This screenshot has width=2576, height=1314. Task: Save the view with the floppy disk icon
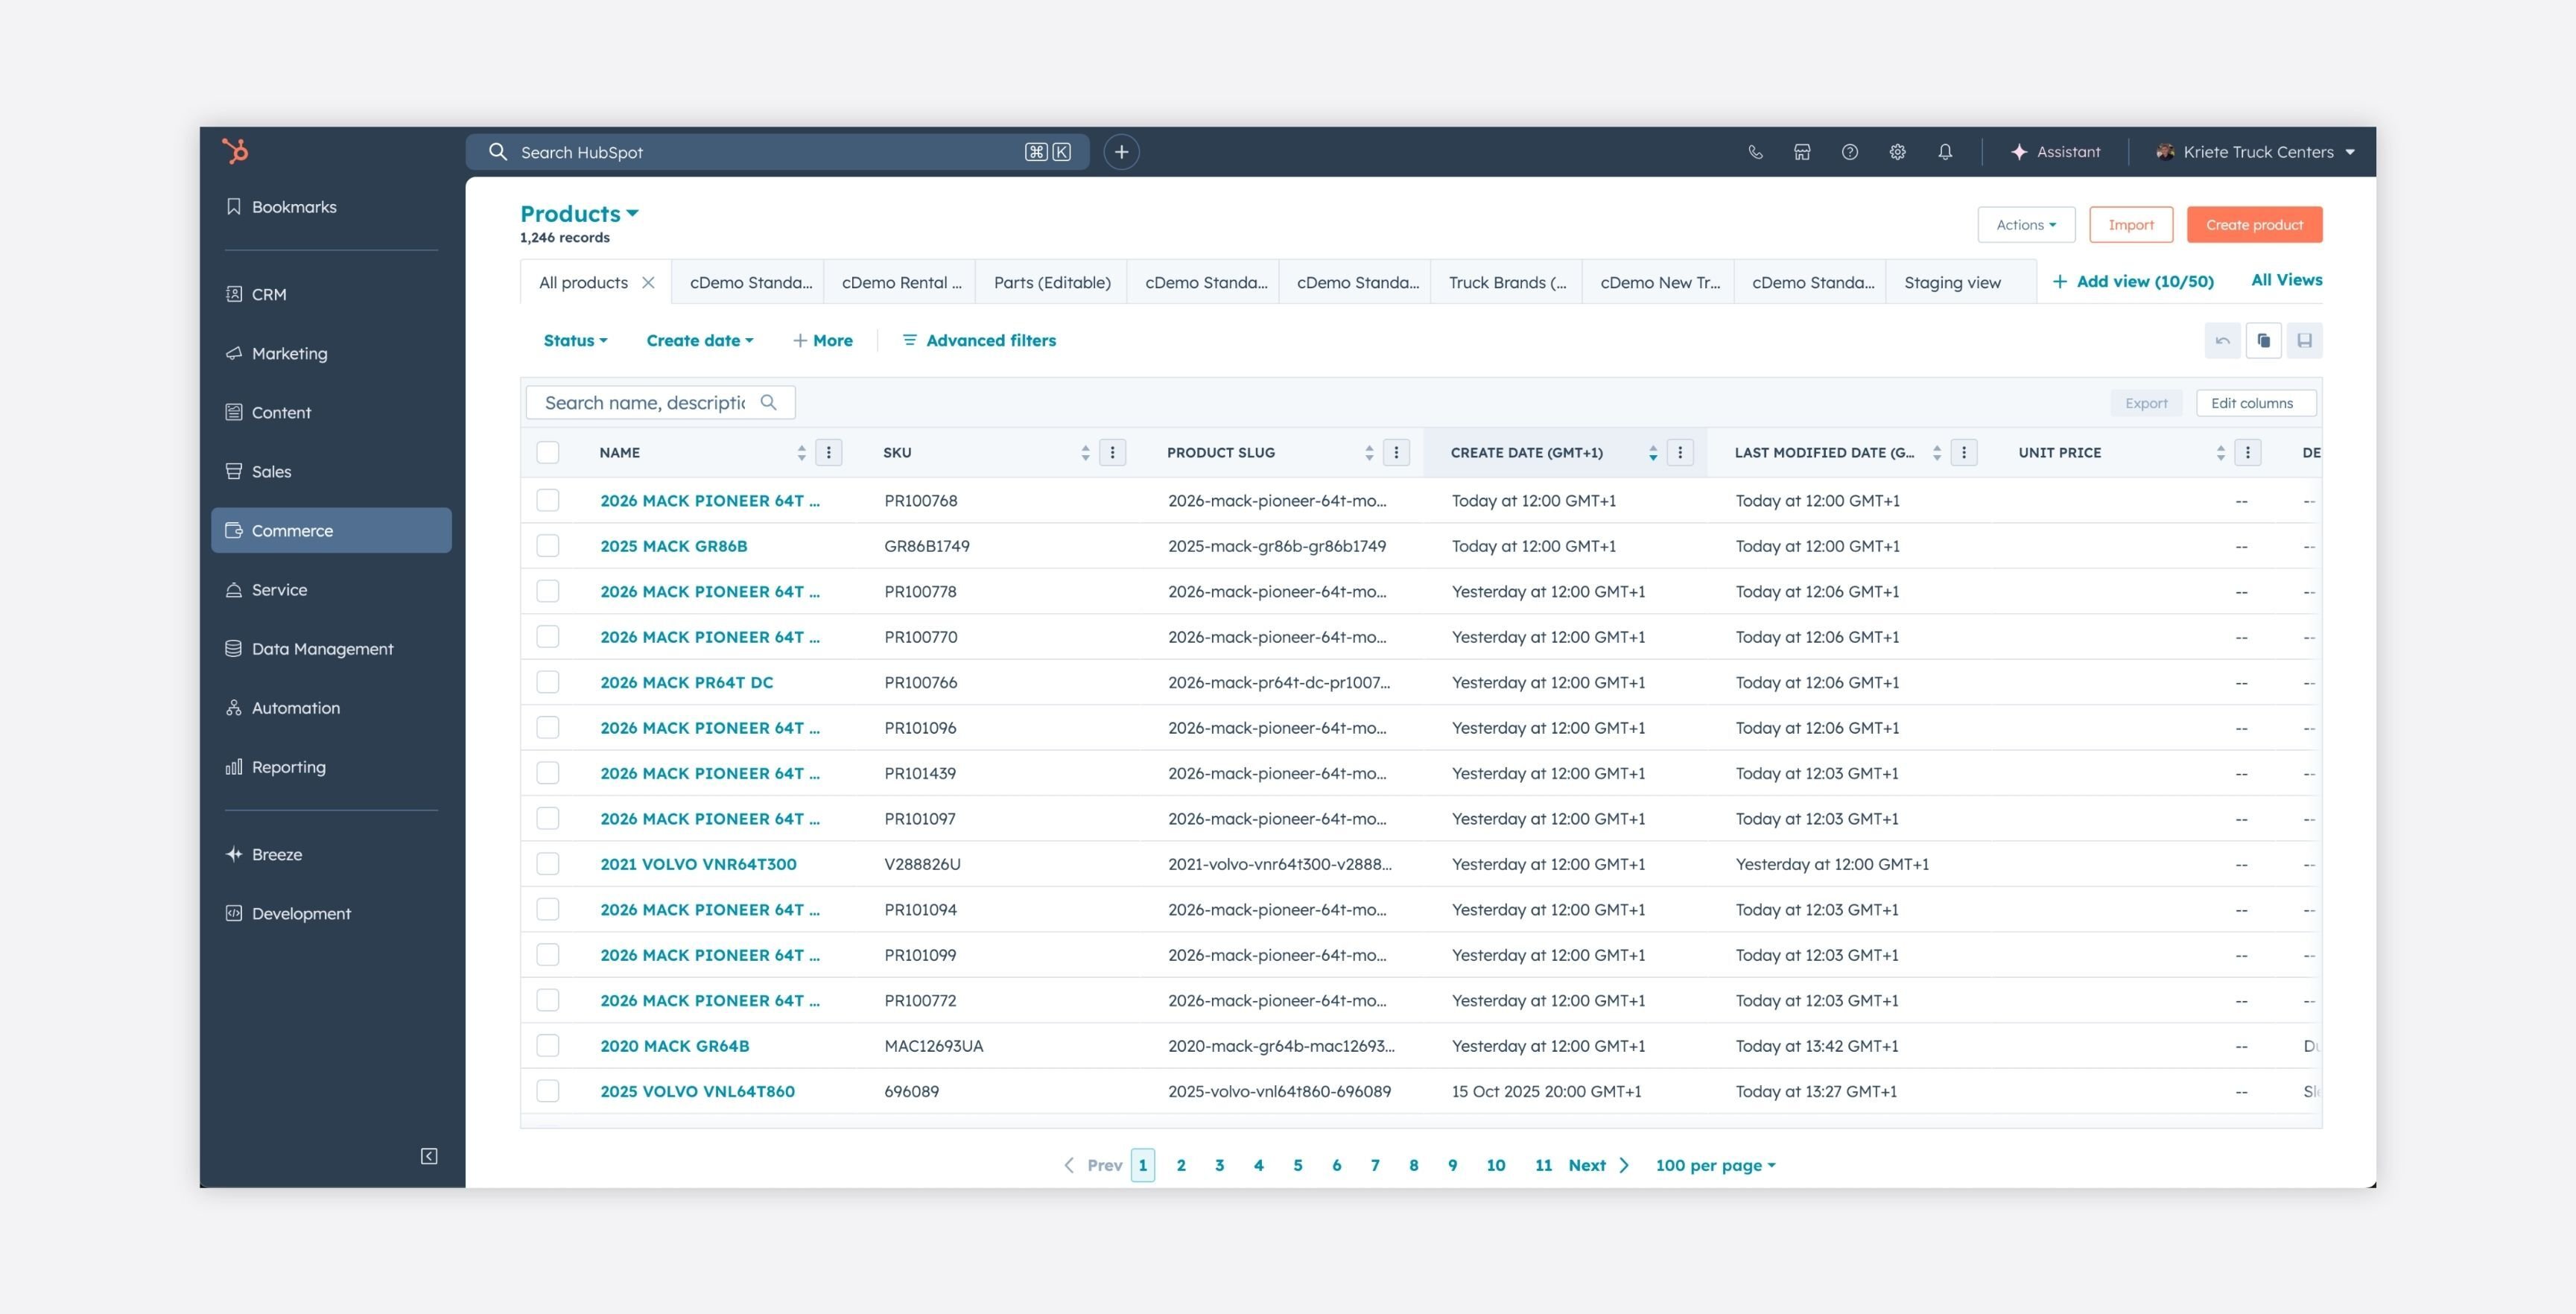(x=2306, y=340)
